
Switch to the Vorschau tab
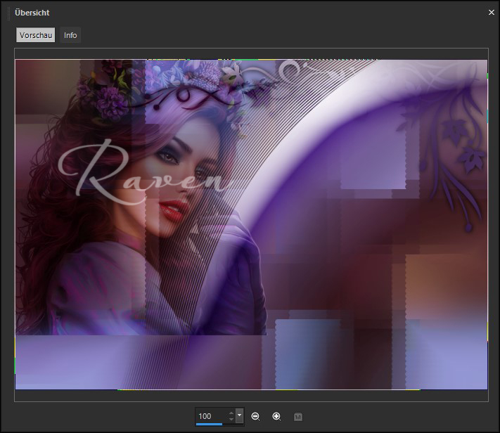click(36, 35)
